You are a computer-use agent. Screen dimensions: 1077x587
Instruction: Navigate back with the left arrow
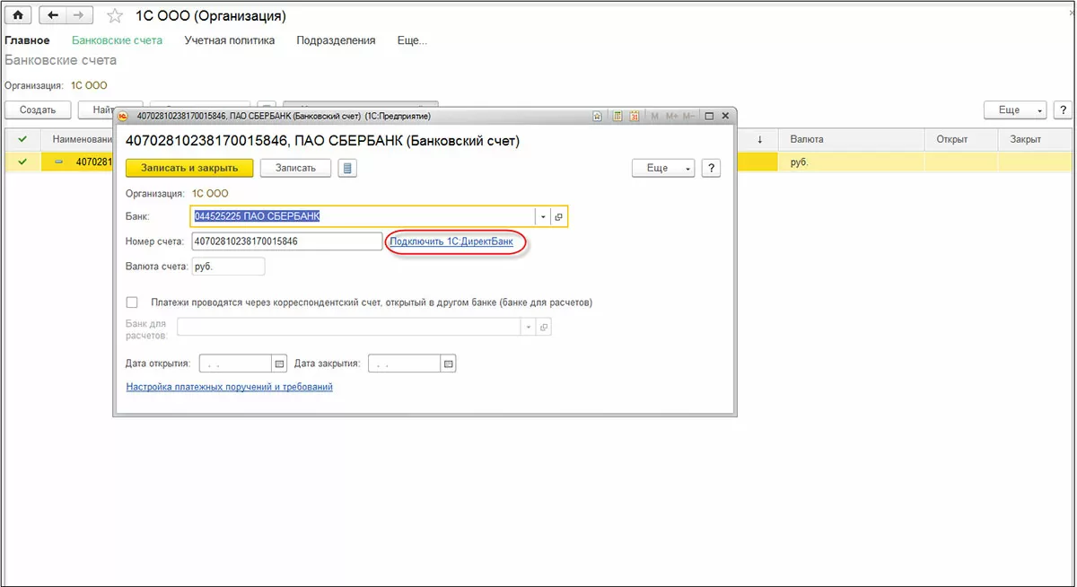(x=51, y=16)
